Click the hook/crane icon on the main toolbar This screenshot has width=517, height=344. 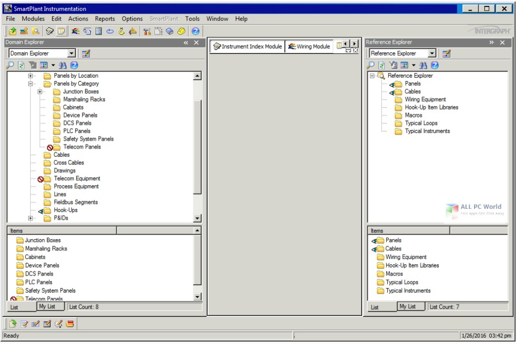pos(121,31)
